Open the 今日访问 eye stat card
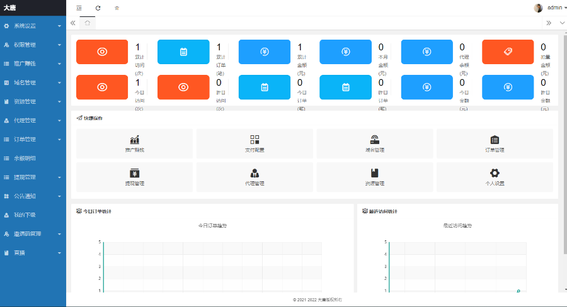This screenshot has width=567, height=307. tap(102, 87)
